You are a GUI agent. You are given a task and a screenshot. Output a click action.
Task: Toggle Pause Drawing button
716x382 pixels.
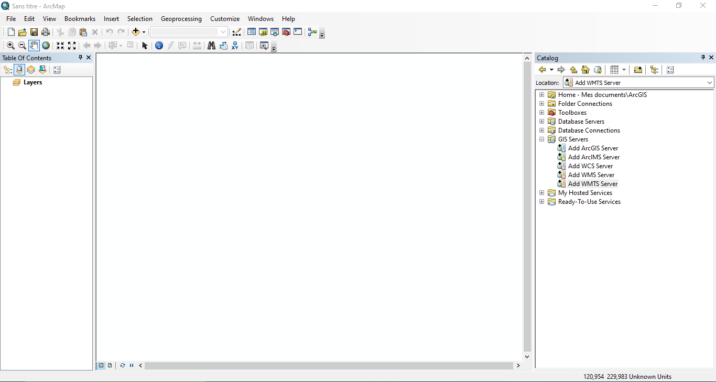132,366
